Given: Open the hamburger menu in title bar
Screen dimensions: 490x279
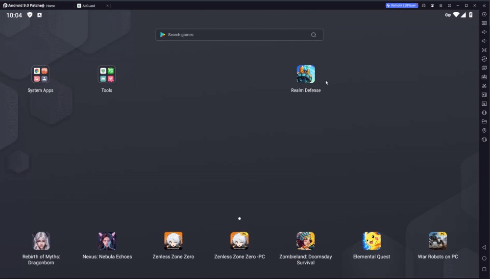Looking at the screenshot, I should [441, 5].
